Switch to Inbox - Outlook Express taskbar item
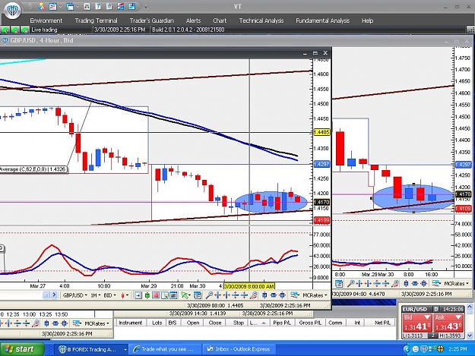Image resolution: width=475 pixels, height=356 pixels. click(x=239, y=349)
